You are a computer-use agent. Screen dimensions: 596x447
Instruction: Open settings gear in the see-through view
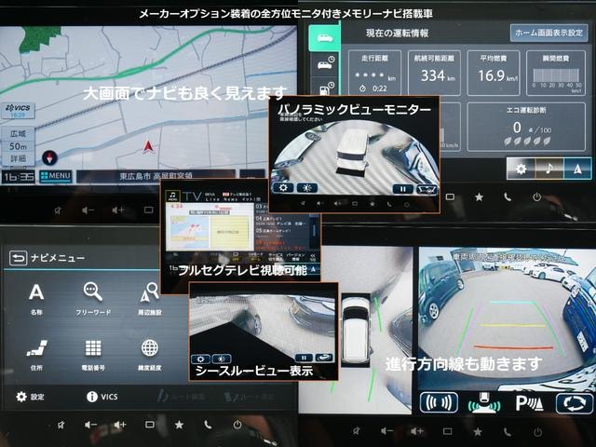200,359
